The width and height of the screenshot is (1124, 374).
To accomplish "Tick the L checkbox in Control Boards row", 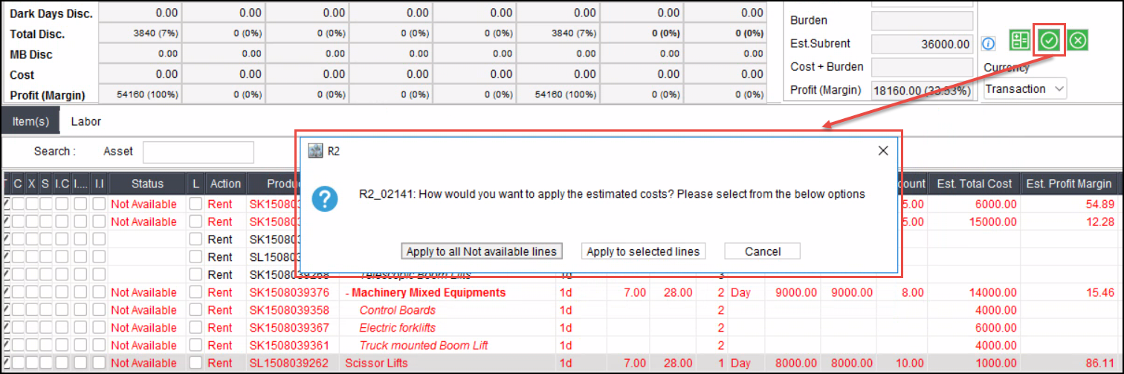I will click(196, 310).
